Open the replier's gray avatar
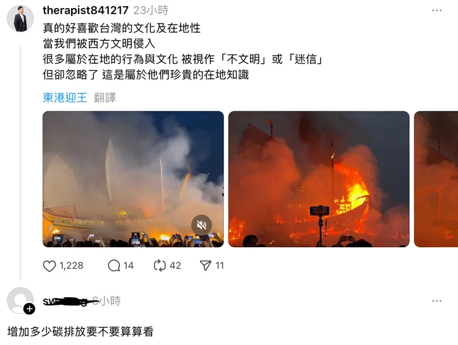 pyautogui.click(x=20, y=300)
